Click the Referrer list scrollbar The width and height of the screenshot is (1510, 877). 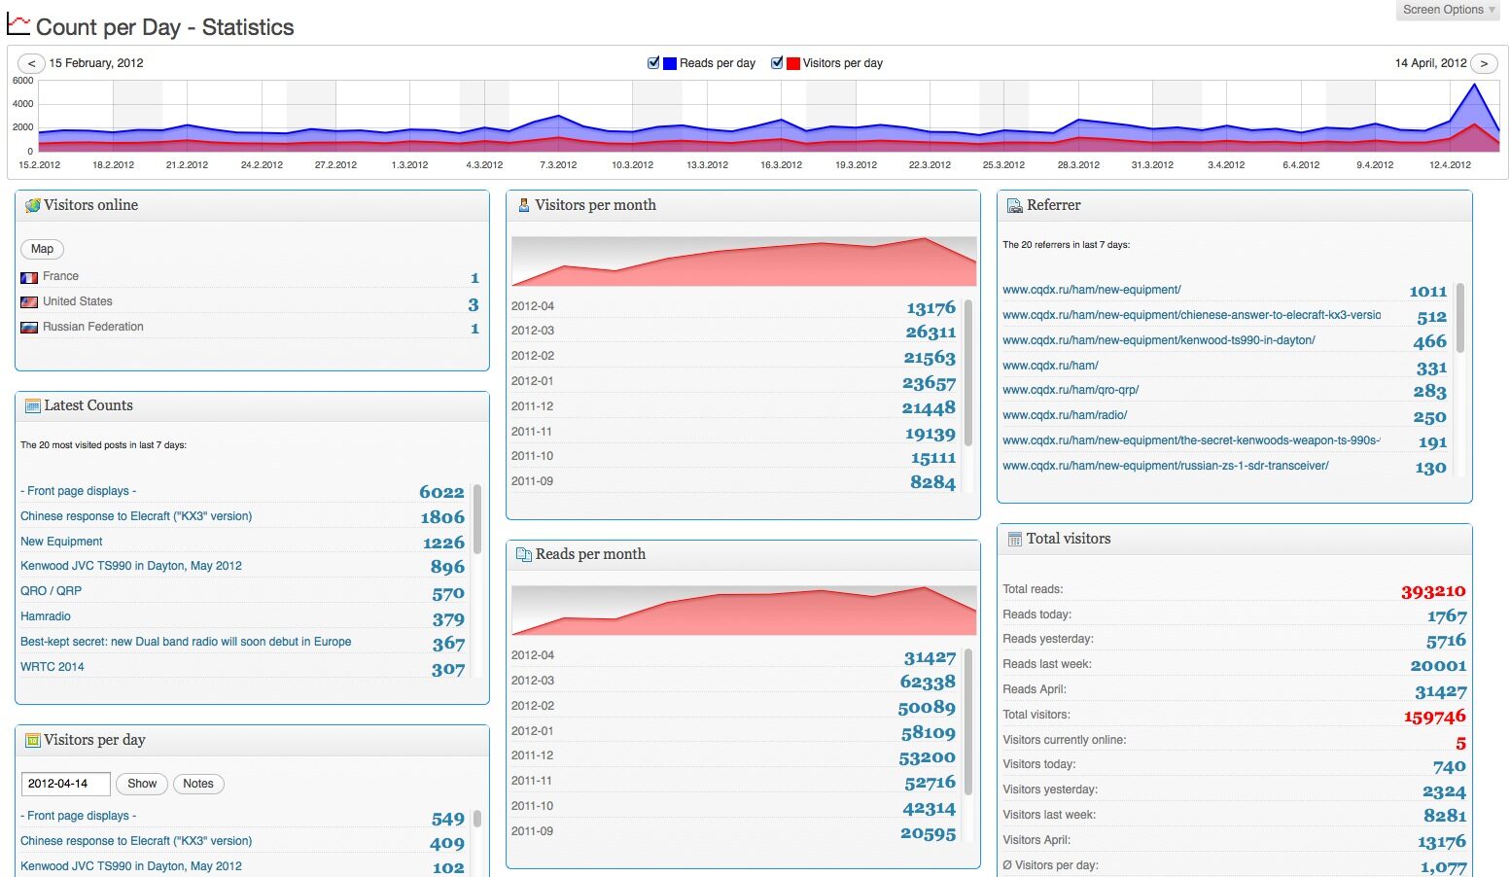click(1459, 319)
